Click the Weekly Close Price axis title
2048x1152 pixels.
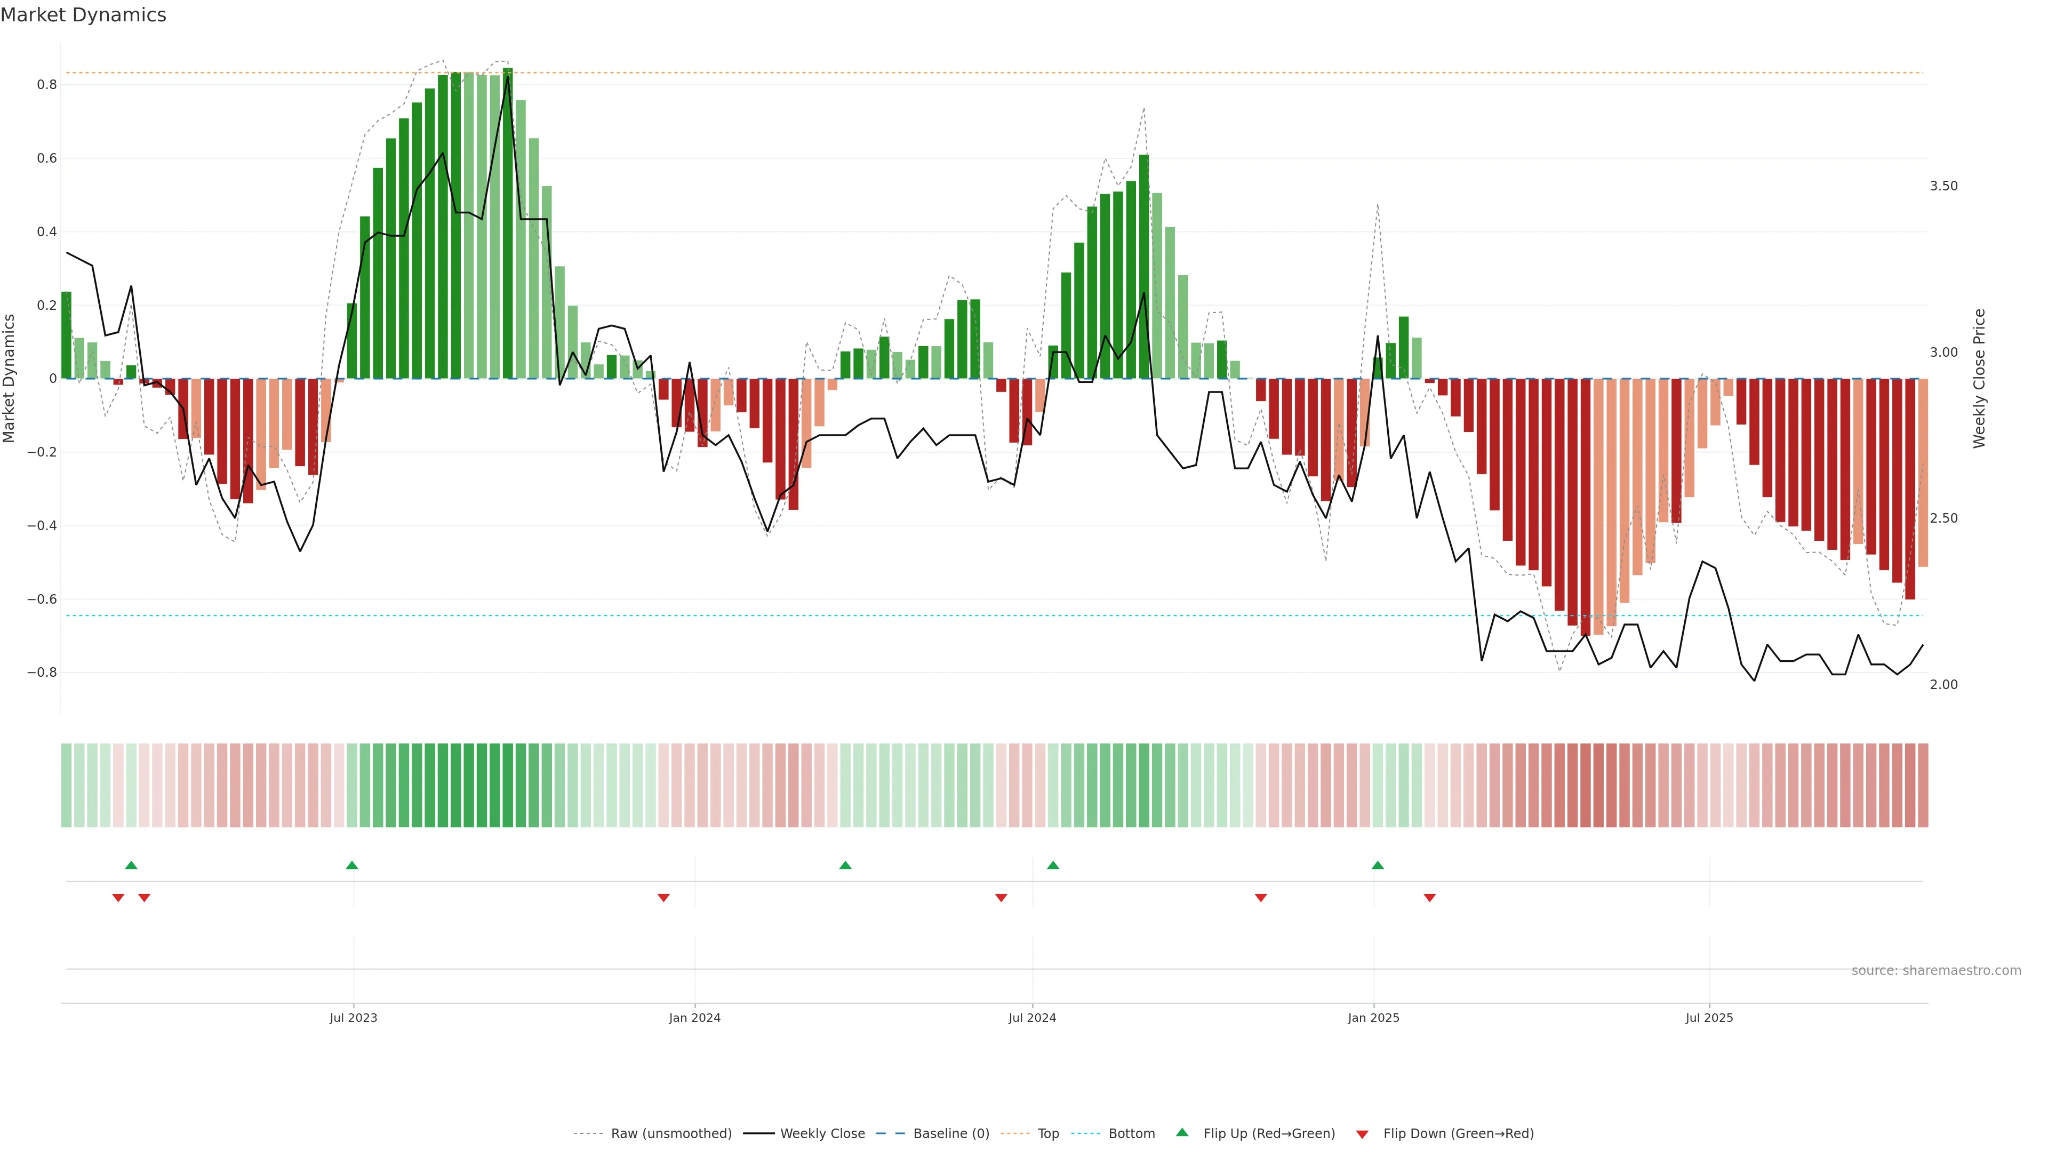pos(1980,379)
